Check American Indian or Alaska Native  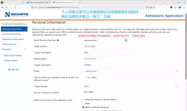[x=83, y=99]
